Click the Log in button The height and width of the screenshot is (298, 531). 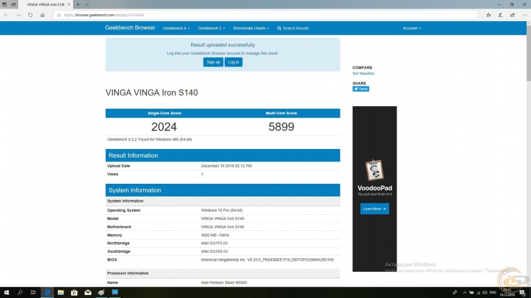pos(233,62)
